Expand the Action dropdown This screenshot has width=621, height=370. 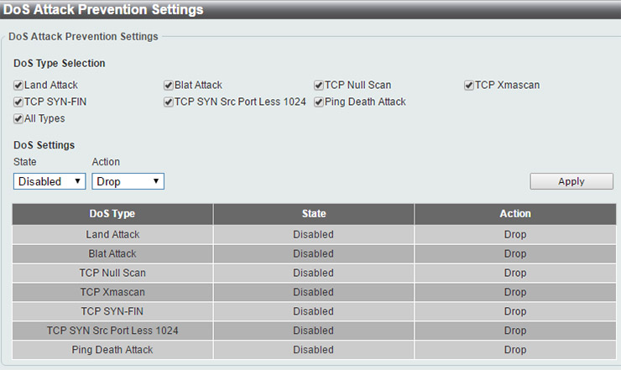click(x=128, y=181)
